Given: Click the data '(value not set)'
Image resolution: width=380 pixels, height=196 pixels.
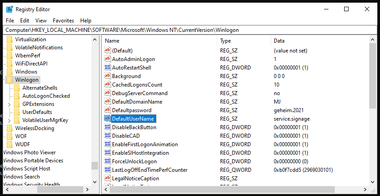Looking at the screenshot, I should [290, 50].
